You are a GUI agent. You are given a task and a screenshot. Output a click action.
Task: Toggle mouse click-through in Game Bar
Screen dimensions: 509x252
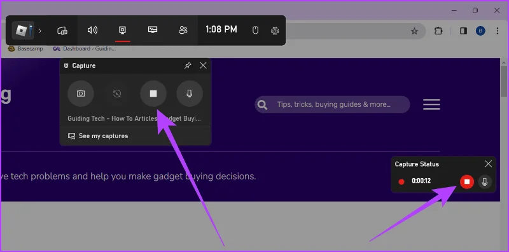(256, 31)
